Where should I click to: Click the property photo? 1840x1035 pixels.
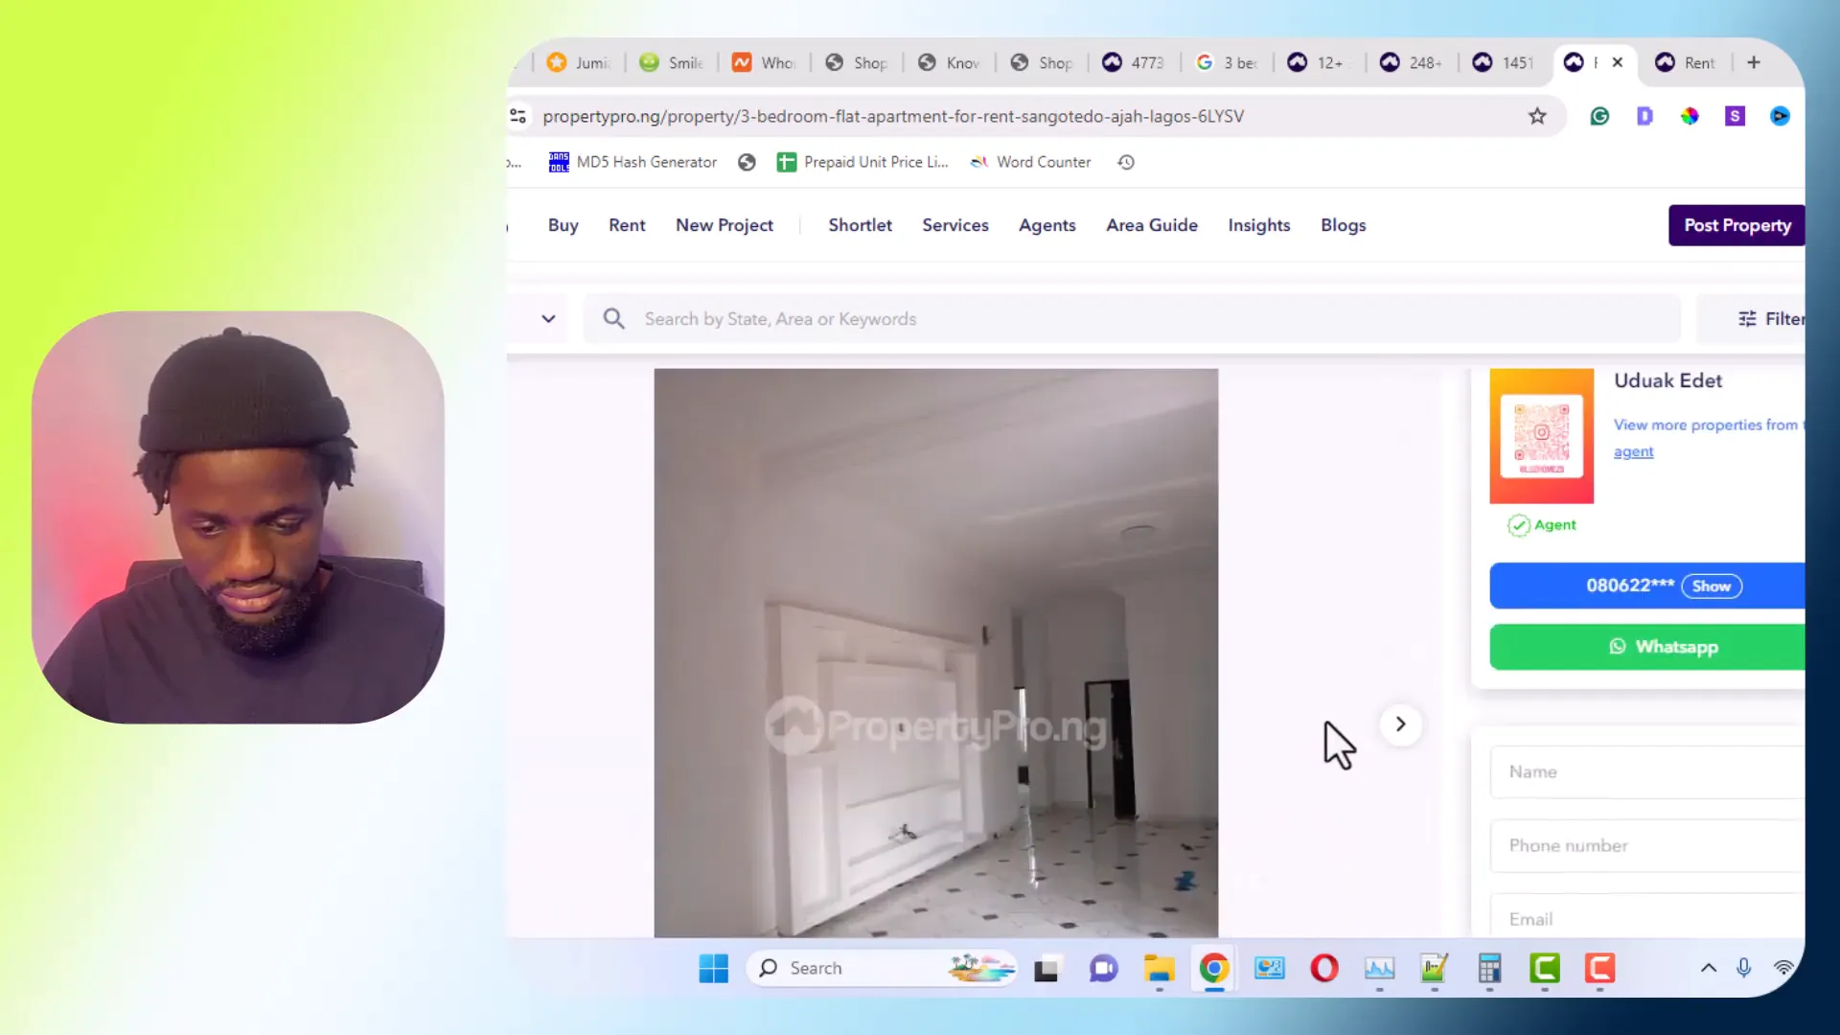935,653
